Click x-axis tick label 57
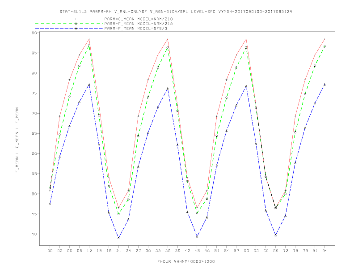The width and height of the screenshot is (354, 273). click(236, 251)
